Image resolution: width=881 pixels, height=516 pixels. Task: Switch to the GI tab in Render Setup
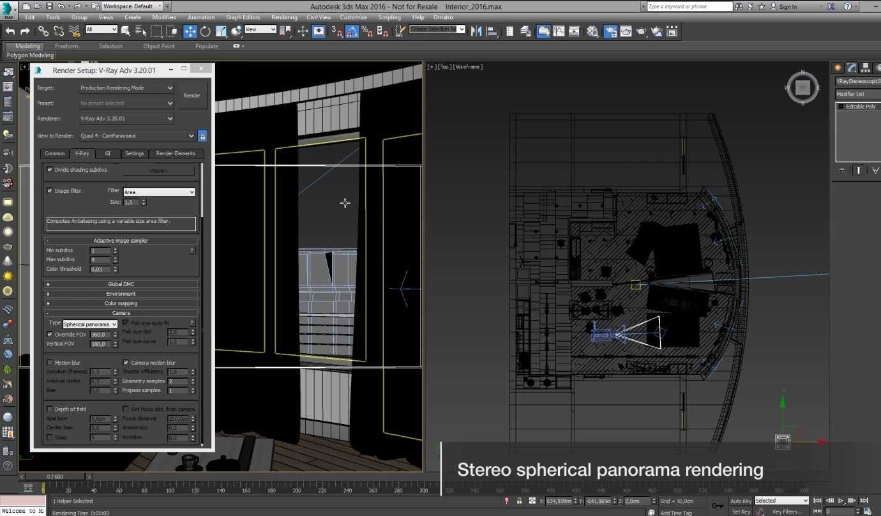(108, 153)
